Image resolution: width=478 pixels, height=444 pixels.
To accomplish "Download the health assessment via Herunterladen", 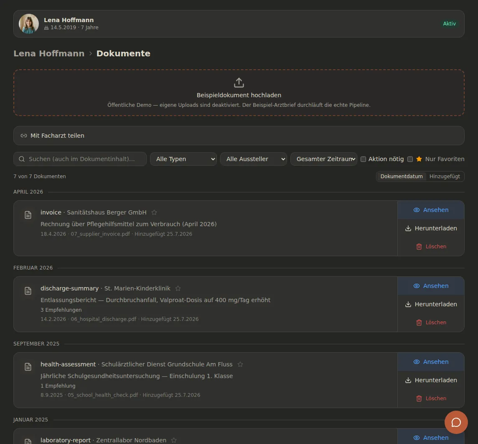I will click(431, 380).
